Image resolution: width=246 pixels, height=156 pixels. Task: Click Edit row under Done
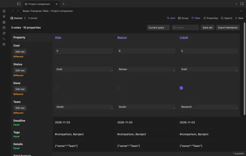coord(20,89)
